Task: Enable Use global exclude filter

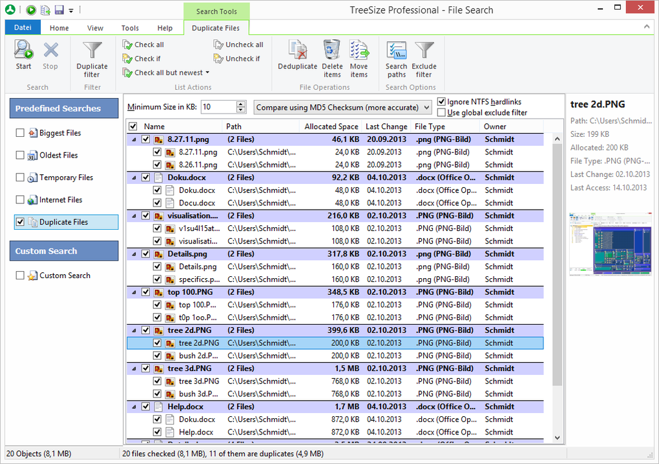Action: click(441, 112)
